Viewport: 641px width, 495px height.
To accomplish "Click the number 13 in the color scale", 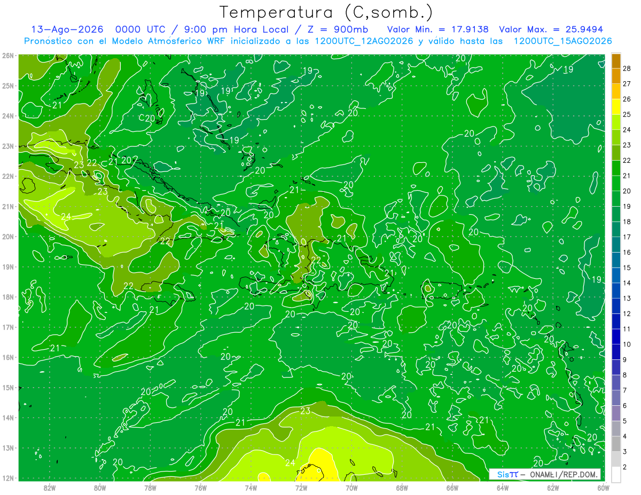I will click(x=627, y=298).
